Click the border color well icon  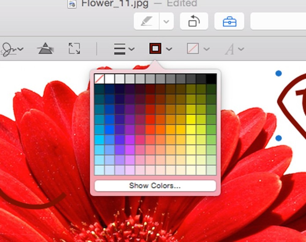pos(156,49)
